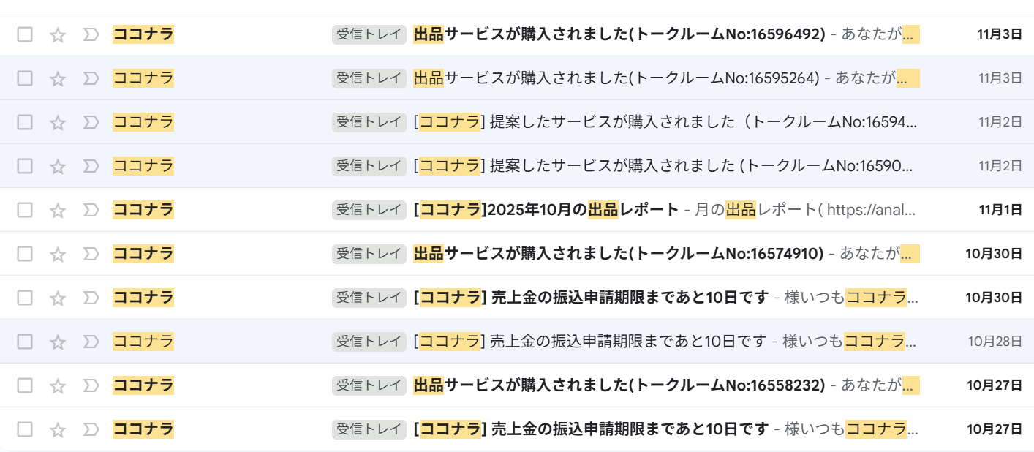Image resolution: width=1034 pixels, height=452 pixels.
Task: Open the 出品サービスが購入されました email No:16574910
Action: [618, 254]
